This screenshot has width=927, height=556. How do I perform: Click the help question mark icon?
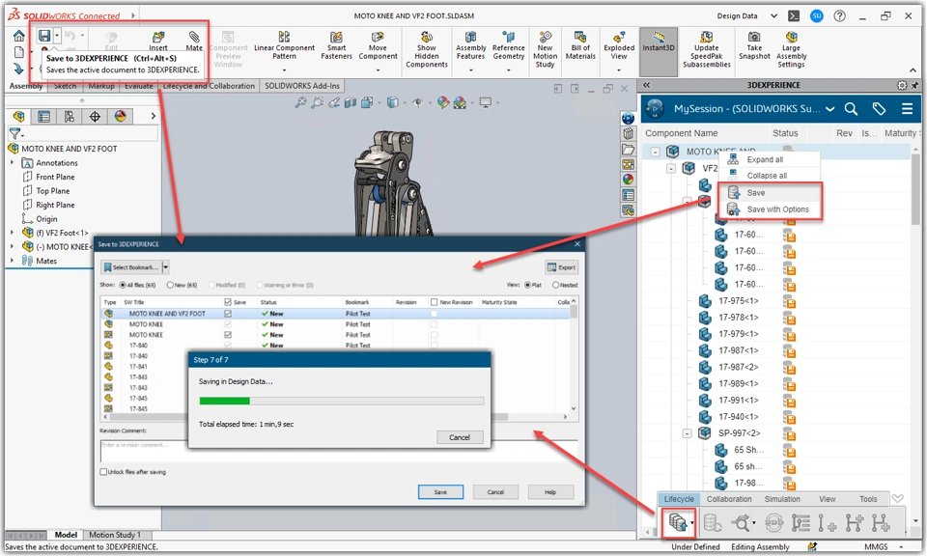(839, 16)
